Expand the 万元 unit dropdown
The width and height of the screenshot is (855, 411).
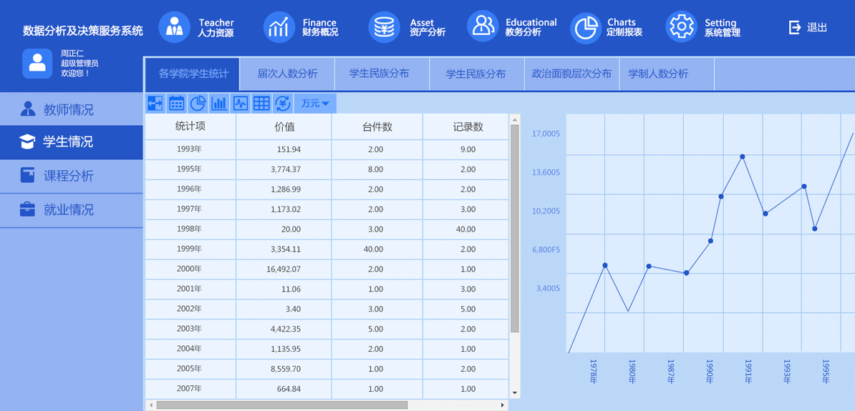pyautogui.click(x=315, y=104)
